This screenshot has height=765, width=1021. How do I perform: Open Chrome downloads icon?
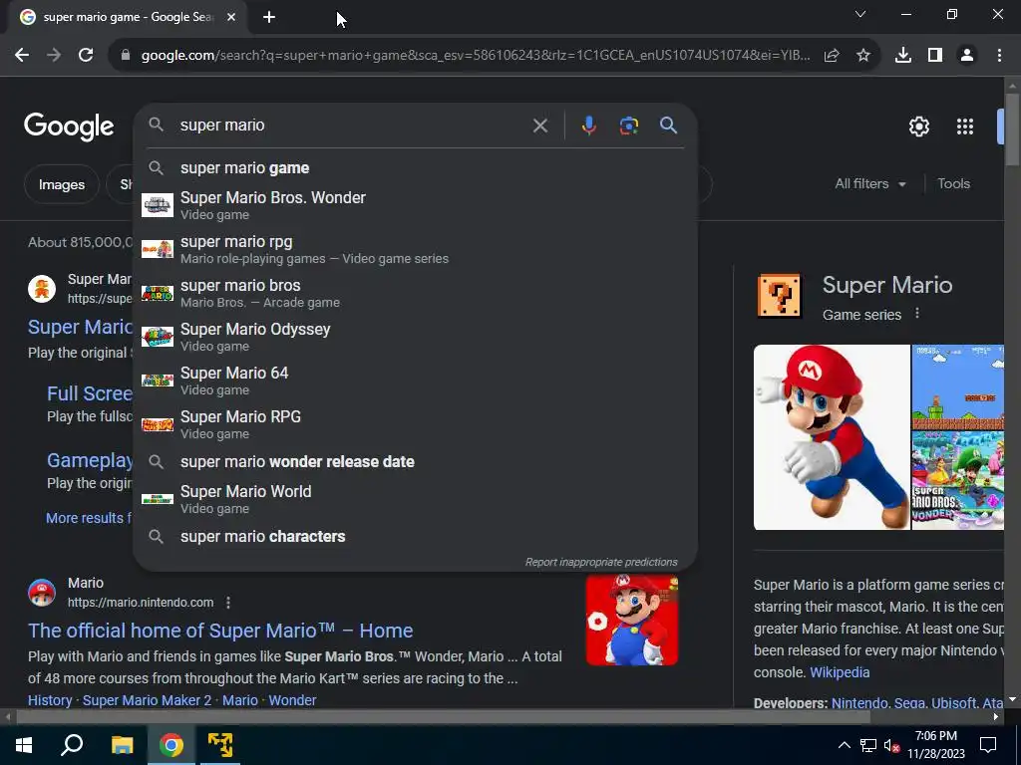pyautogui.click(x=902, y=56)
